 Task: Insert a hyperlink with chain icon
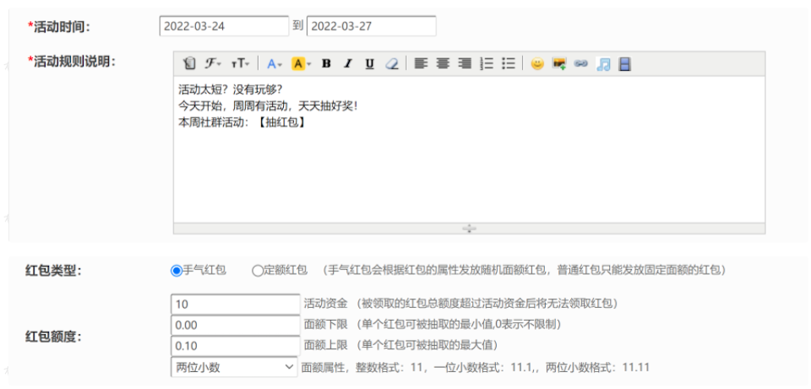(x=580, y=64)
